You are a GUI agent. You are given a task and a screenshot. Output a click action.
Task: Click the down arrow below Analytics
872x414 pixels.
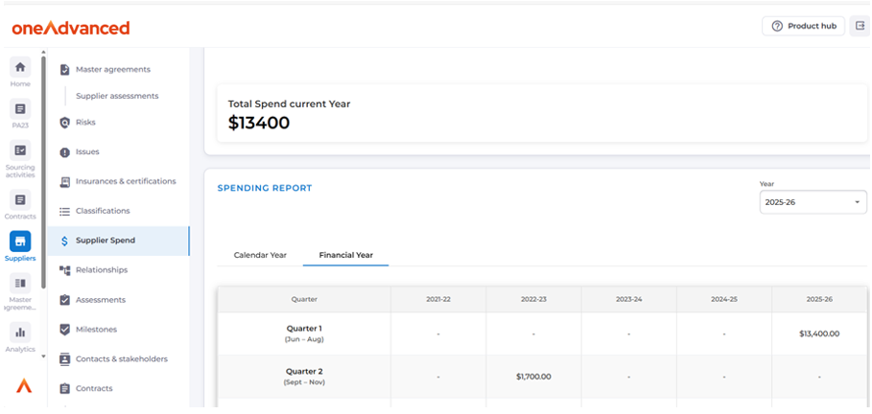pyautogui.click(x=42, y=356)
